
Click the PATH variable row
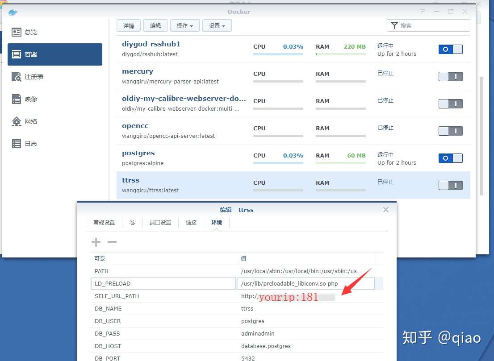[x=237, y=271]
